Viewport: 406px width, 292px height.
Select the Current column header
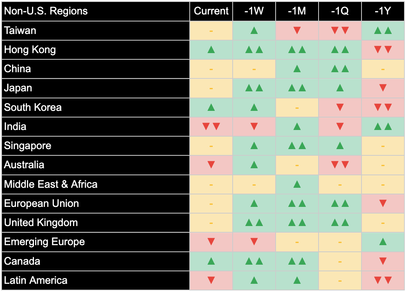point(211,11)
